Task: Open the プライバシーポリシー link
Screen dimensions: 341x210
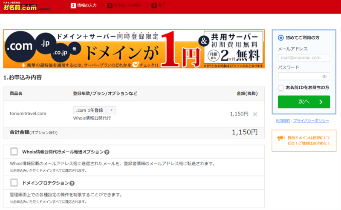Action: [311, 121]
